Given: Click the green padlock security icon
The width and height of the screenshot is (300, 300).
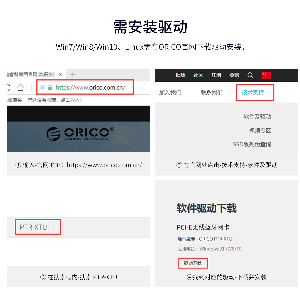Looking at the screenshot, I should 50,87.
